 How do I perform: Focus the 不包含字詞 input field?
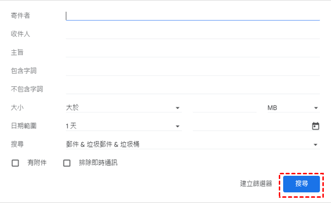click(193, 89)
